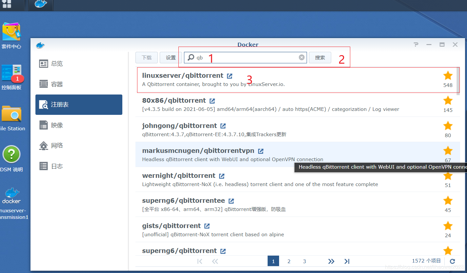Image resolution: width=467 pixels, height=273 pixels.
Task: Open gists/qbittorrent external link icon
Action: tap(207, 226)
